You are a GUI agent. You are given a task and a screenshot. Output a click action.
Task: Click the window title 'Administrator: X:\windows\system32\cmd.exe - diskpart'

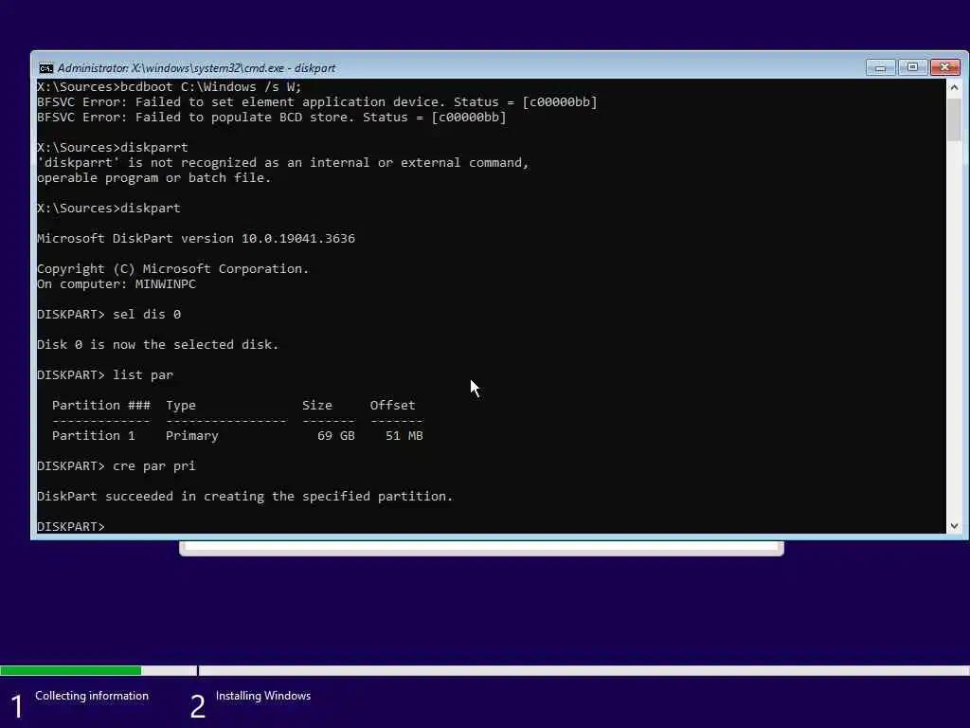196,68
